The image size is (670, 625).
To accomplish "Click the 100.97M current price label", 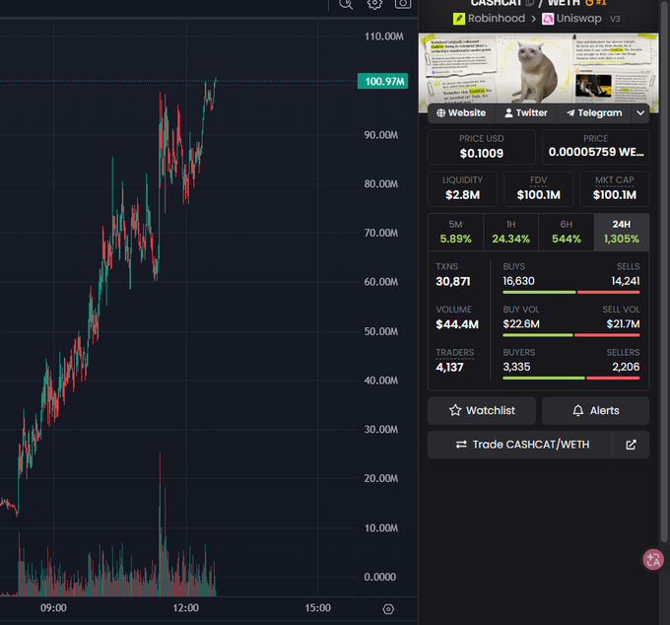I will point(383,81).
